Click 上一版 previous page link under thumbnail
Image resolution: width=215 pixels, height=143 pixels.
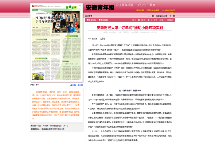pyautogui.click(x=73, y=85)
